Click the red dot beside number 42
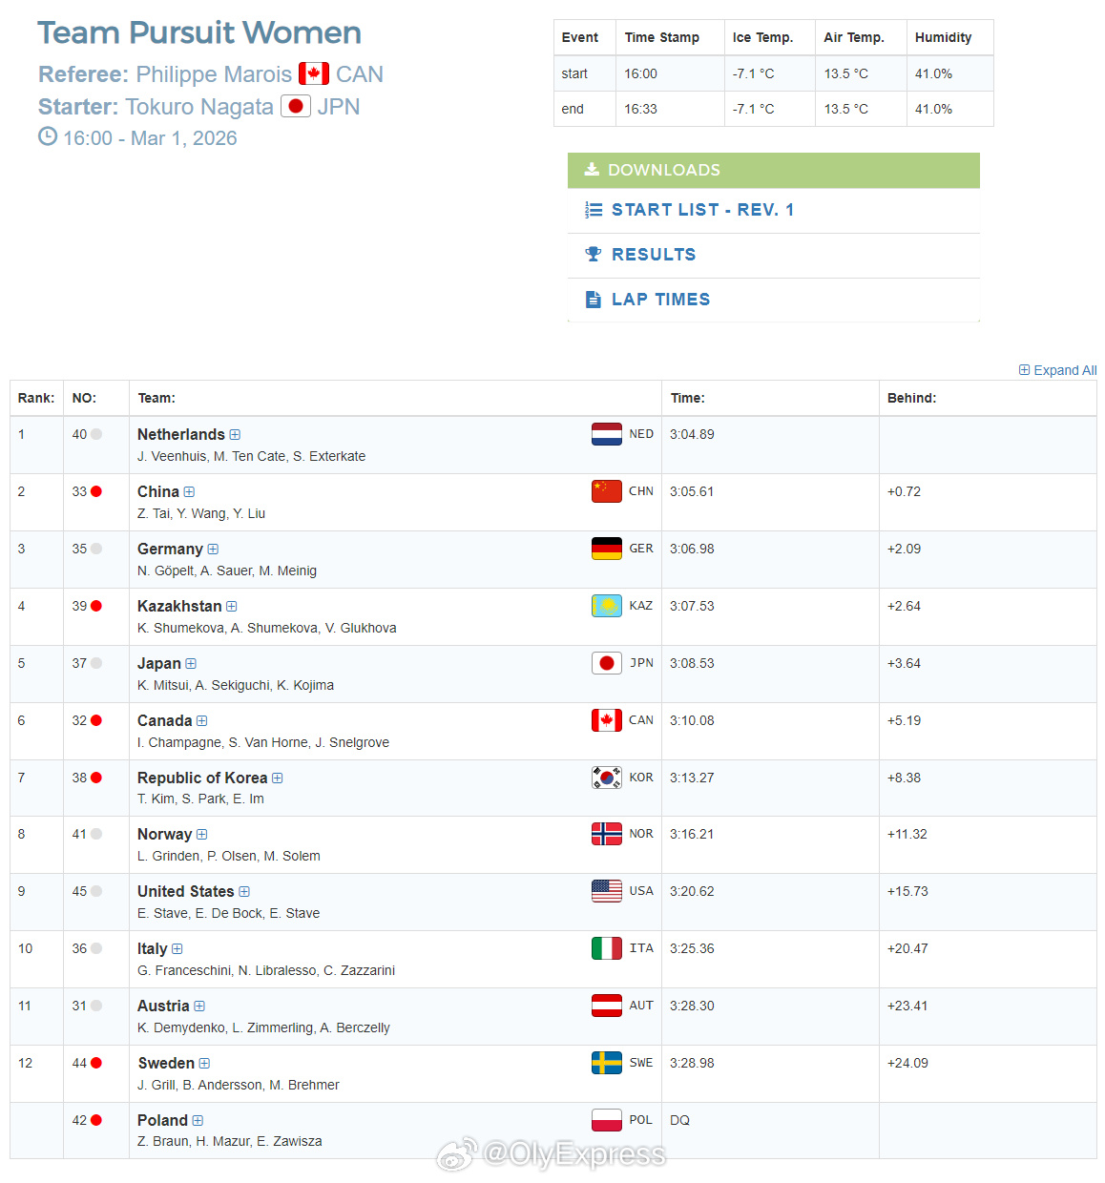 [96, 1121]
